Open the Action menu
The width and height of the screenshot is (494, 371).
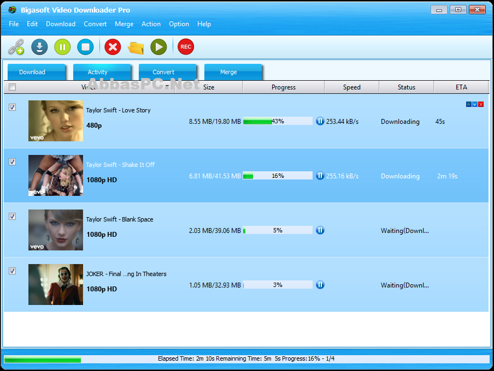[x=151, y=24]
